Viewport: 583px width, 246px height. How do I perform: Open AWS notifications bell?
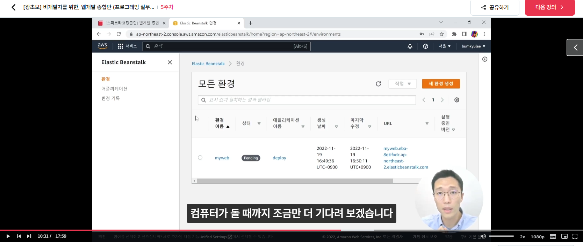coord(410,46)
